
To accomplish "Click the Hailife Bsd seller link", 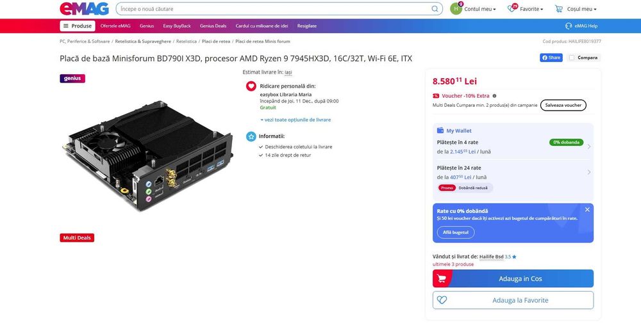I will 491,257.
